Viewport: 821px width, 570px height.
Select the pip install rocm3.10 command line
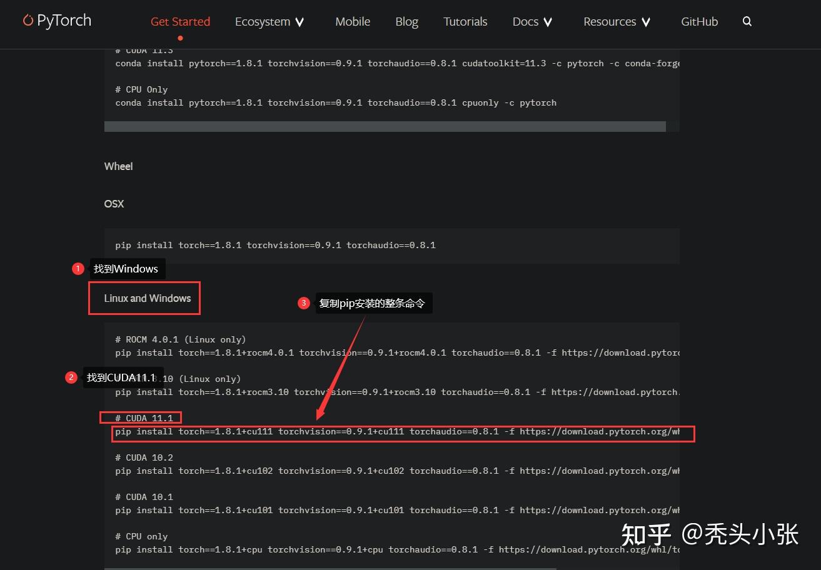pos(397,392)
